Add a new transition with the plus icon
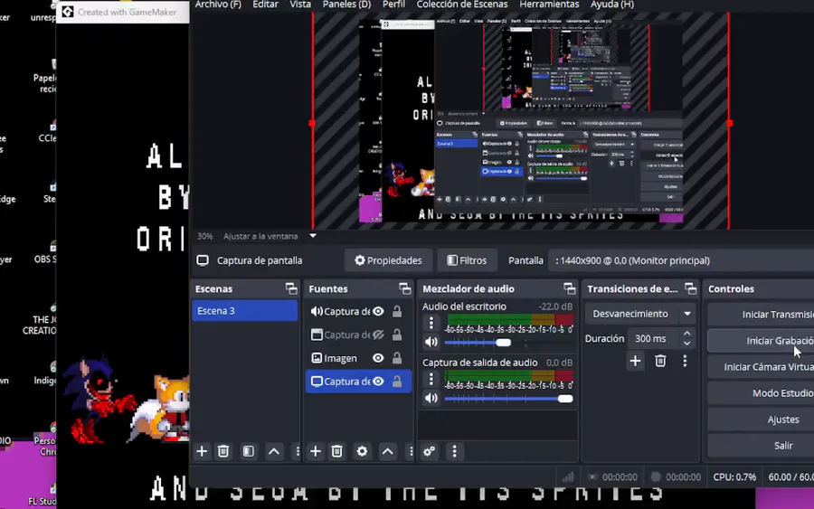Image resolution: width=814 pixels, height=509 pixels. (635, 361)
